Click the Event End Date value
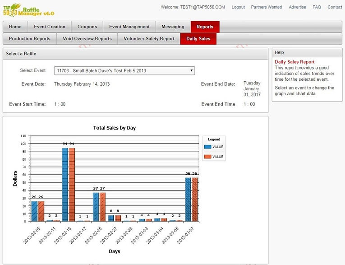 point(252,89)
